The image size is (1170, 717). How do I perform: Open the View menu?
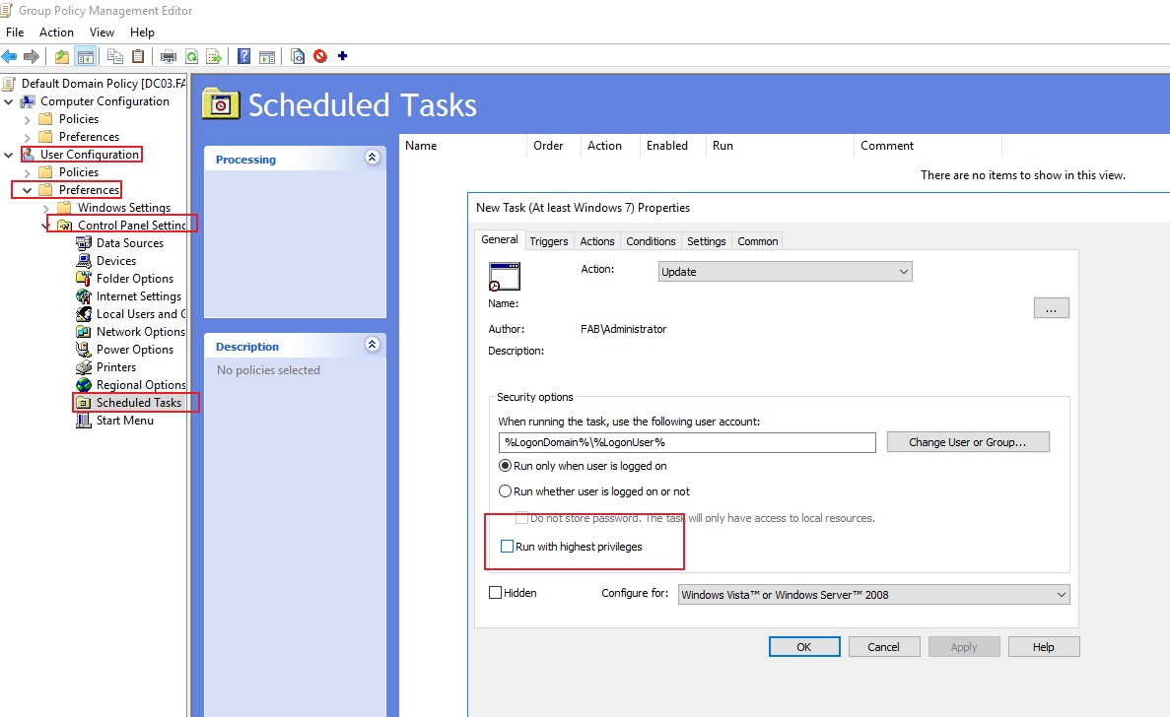102,33
